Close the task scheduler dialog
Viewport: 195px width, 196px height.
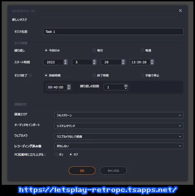(180, 11)
